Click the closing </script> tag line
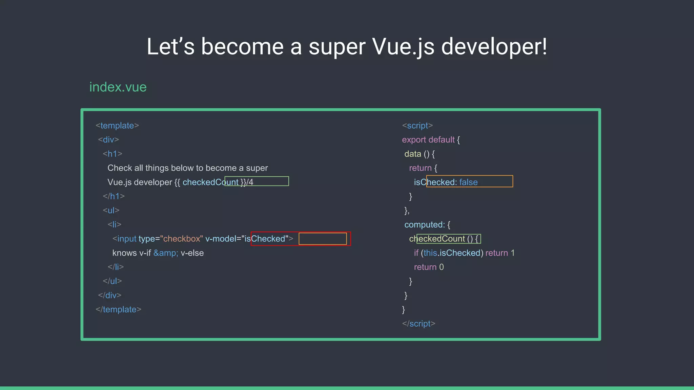This screenshot has height=390, width=694. [x=419, y=324]
